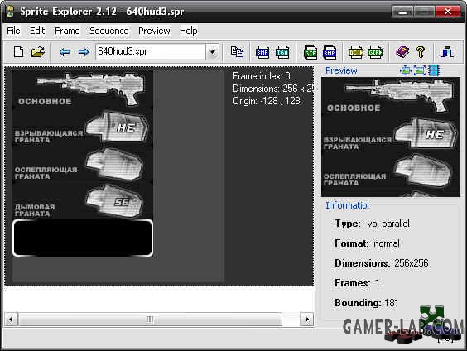Save the frame as BMP from the toolbar
467x351 pixels.
(262, 52)
